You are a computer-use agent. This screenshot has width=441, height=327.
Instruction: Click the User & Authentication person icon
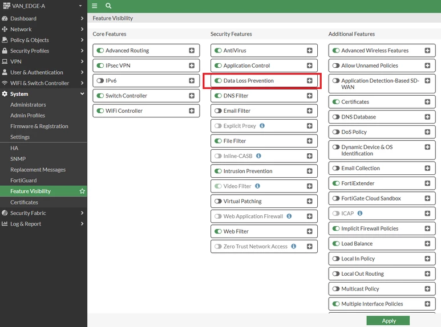(5, 72)
